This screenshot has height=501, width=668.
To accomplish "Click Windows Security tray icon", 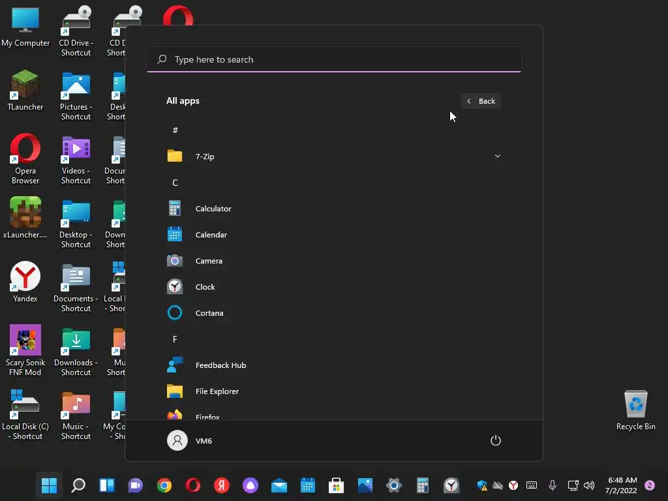I will (x=482, y=485).
